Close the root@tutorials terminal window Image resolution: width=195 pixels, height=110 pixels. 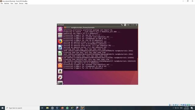click(x=65, y=28)
